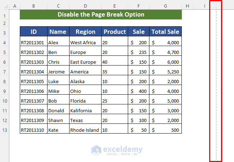The width and height of the screenshot is (234, 162).
Task: Select the Jerome name cell
Action: [58, 72]
